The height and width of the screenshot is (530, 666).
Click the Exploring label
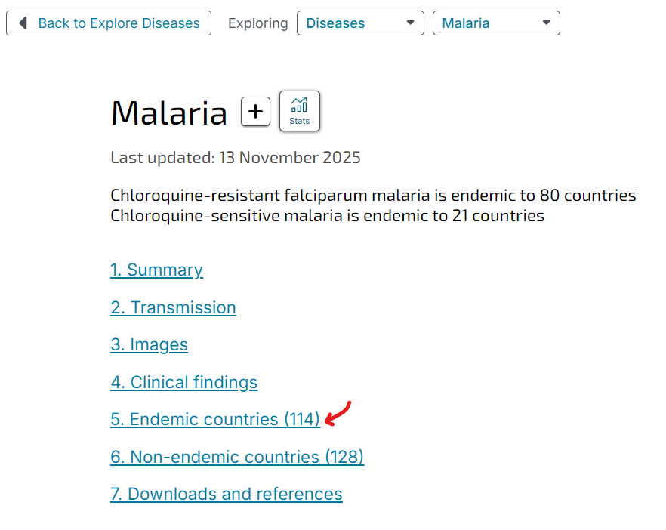[x=257, y=23]
